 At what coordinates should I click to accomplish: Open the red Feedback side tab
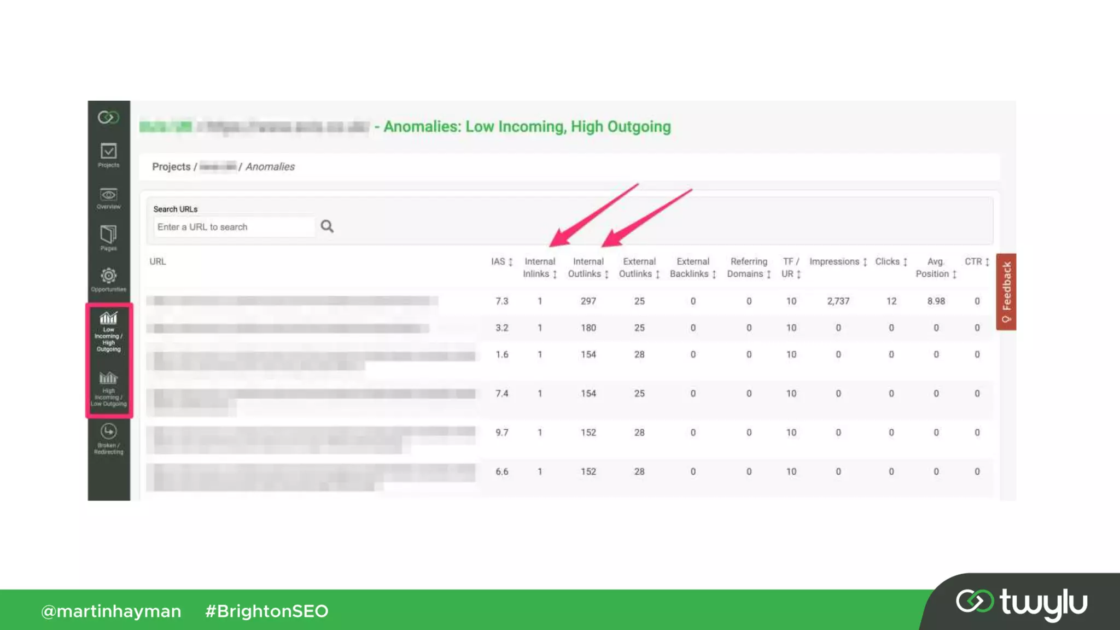[1006, 291]
